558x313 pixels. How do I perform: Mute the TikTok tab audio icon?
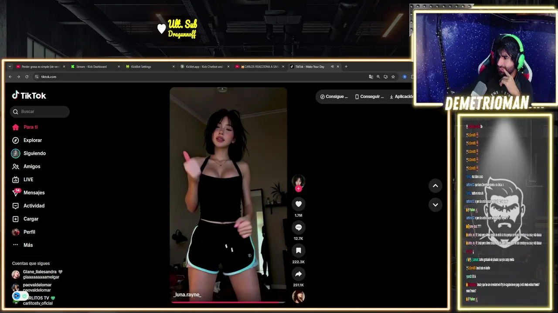pos(332,67)
